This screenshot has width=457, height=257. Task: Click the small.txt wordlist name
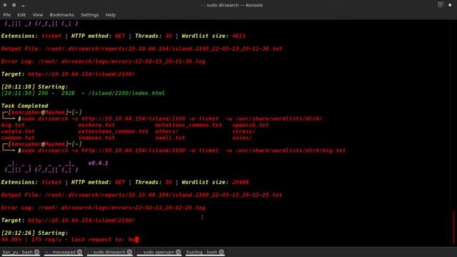(170, 138)
